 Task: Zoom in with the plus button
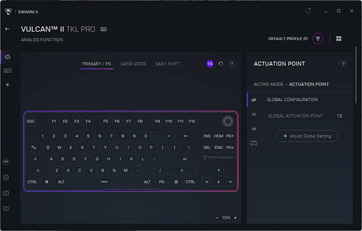tap(235, 218)
